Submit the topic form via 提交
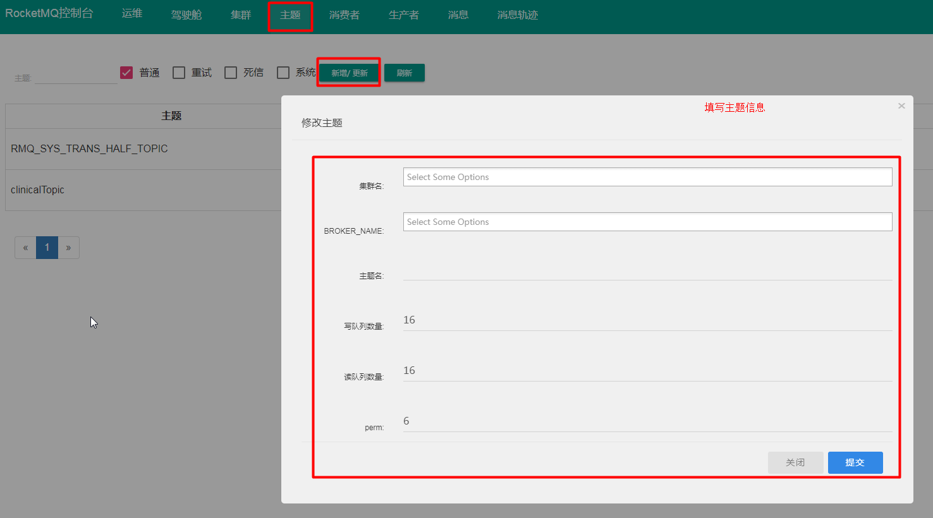The width and height of the screenshot is (933, 518). (x=855, y=462)
